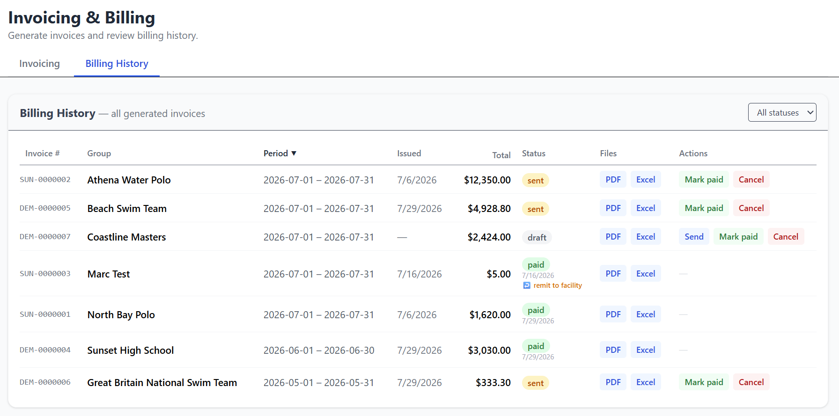The height and width of the screenshot is (416, 839).
Task: Mark Athena Water Polo invoice as paid
Action: tap(704, 180)
